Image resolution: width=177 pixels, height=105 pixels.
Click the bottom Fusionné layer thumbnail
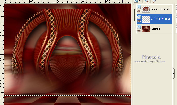coord(146,29)
